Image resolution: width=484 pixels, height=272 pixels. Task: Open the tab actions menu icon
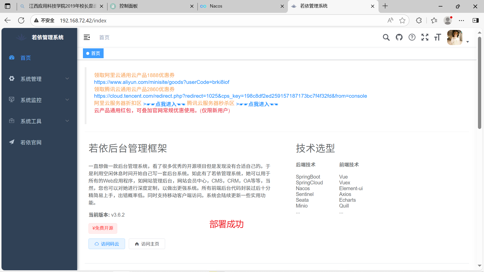coord(8,6)
